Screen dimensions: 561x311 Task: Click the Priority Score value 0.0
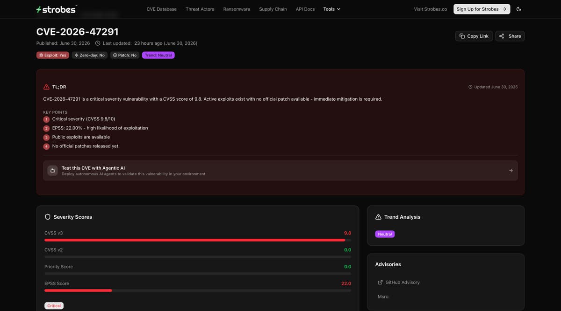pyautogui.click(x=347, y=267)
